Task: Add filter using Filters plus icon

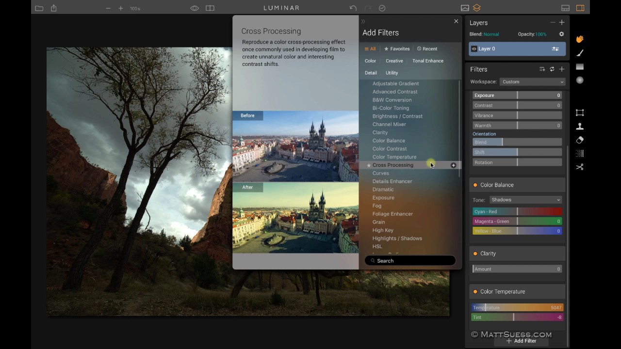Action: (x=562, y=69)
